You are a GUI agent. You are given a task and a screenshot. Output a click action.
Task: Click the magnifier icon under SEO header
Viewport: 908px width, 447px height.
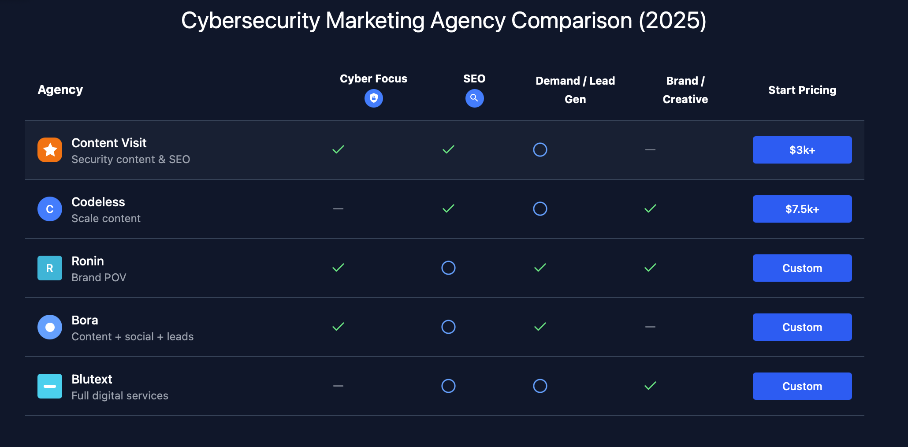click(474, 98)
